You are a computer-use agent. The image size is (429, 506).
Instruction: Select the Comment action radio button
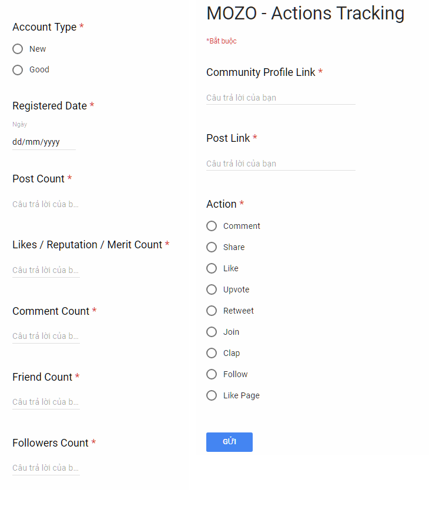pyautogui.click(x=212, y=226)
